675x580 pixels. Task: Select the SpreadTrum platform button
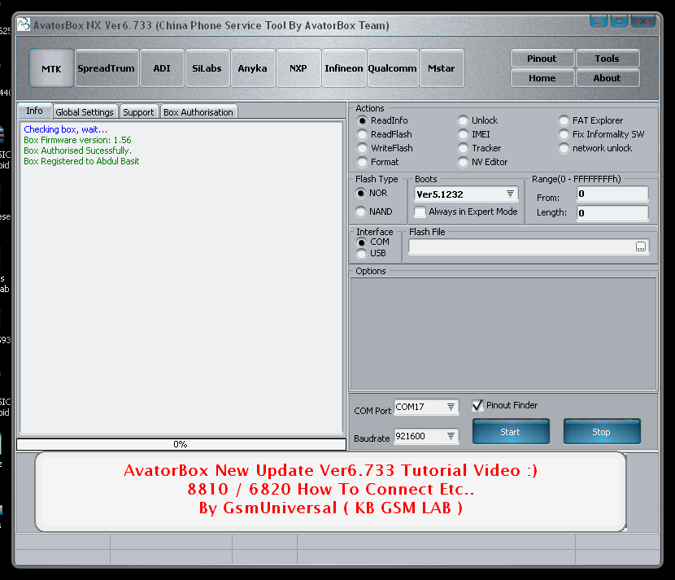(x=107, y=68)
